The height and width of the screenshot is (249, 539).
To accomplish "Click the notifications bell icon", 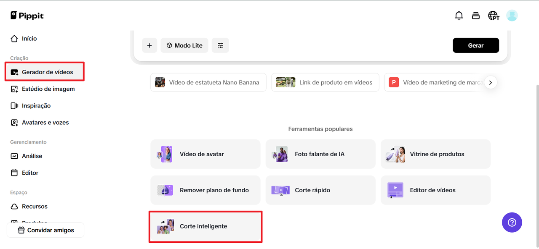I will (459, 16).
